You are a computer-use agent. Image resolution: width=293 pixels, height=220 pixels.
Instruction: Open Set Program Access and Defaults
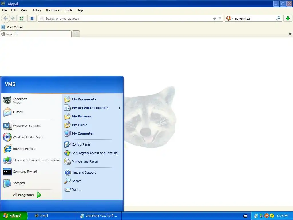(x=93, y=153)
